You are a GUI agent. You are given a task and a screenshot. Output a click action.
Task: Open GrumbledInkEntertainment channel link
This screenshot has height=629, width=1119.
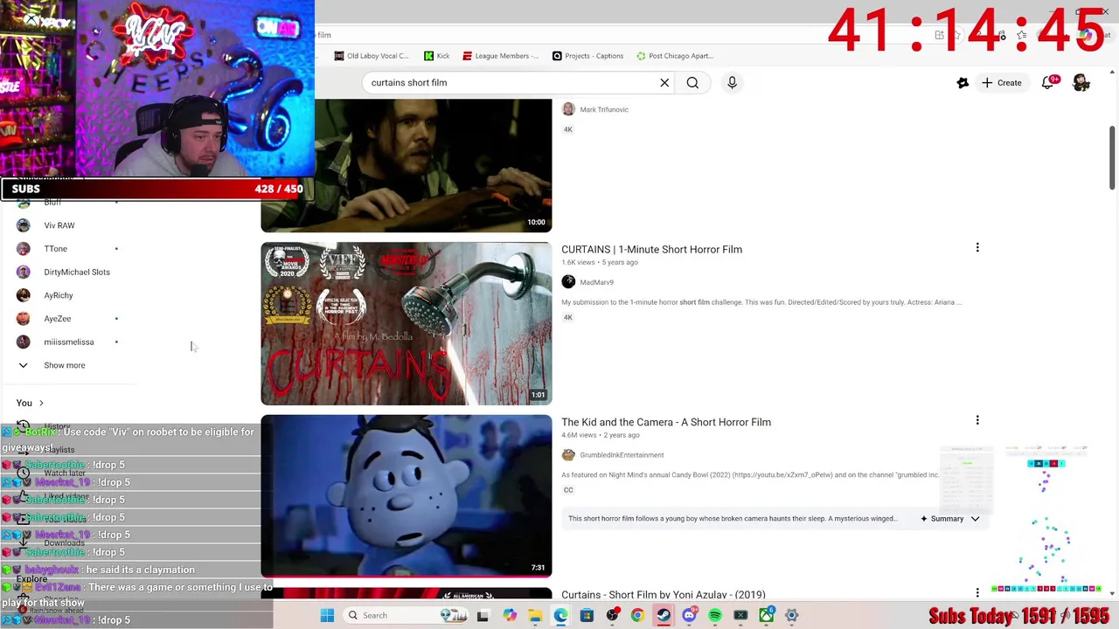click(622, 455)
